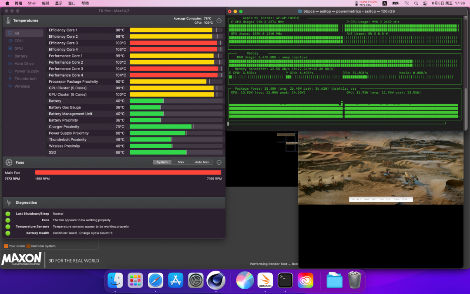
Task: Open the 帮助 menu in menu bar
Action: (x=85, y=3)
